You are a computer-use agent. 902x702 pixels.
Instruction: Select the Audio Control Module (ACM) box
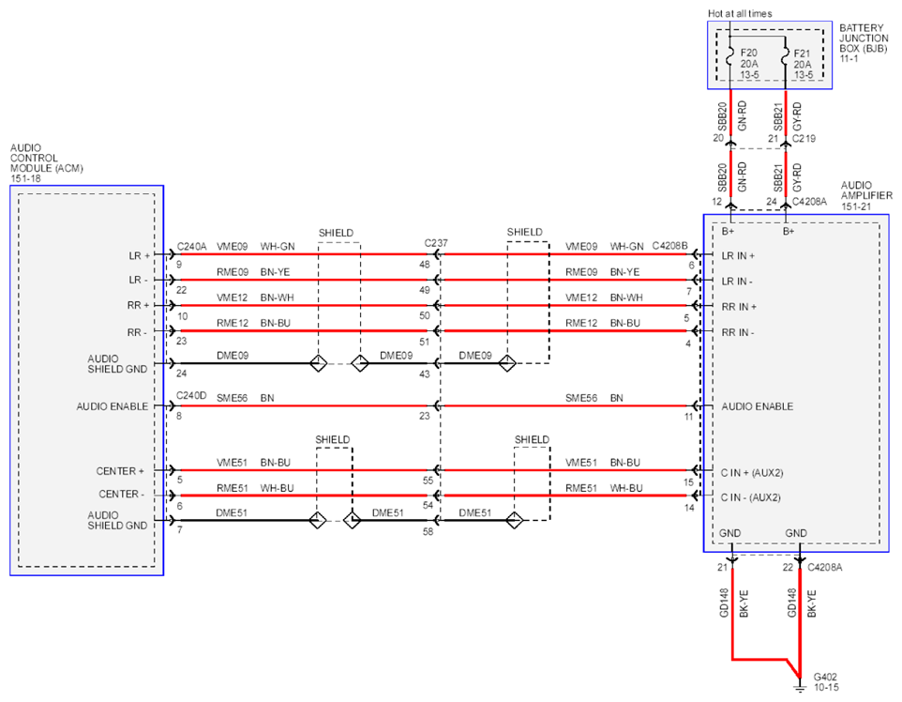87,380
